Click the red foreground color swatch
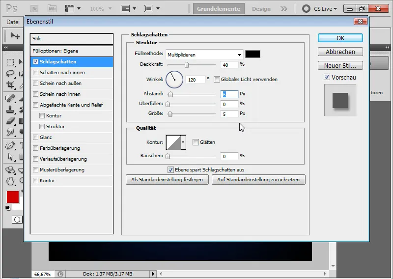 [x=13, y=197]
